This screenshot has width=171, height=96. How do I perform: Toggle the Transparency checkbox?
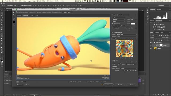113,24
